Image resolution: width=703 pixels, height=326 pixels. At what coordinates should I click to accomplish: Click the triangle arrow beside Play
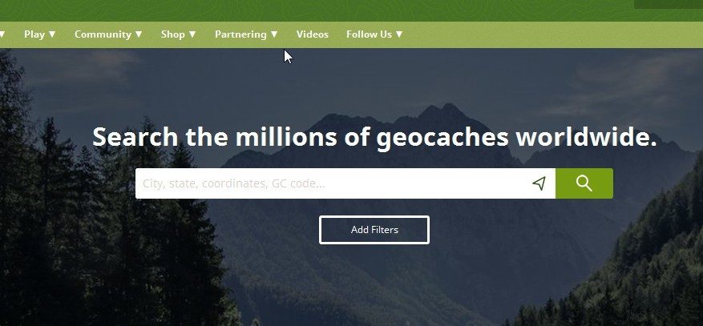[x=52, y=34]
